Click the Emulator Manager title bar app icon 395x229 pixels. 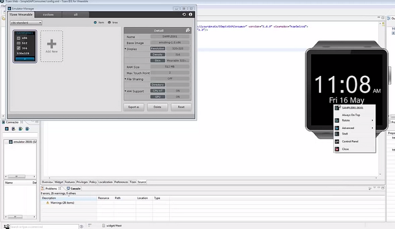[x=9, y=8]
